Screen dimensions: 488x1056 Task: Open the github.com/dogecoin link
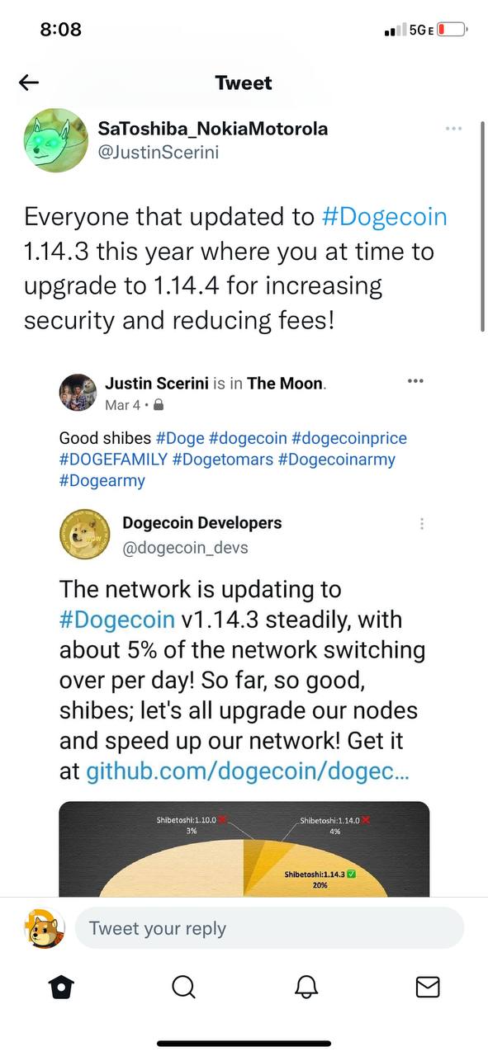248,772
